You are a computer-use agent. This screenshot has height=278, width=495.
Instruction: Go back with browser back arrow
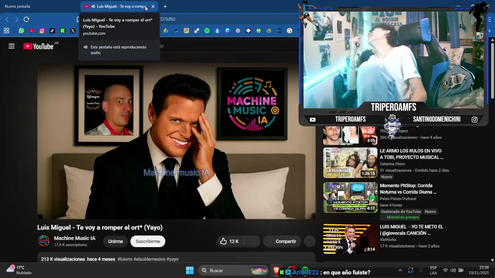click(x=7, y=19)
